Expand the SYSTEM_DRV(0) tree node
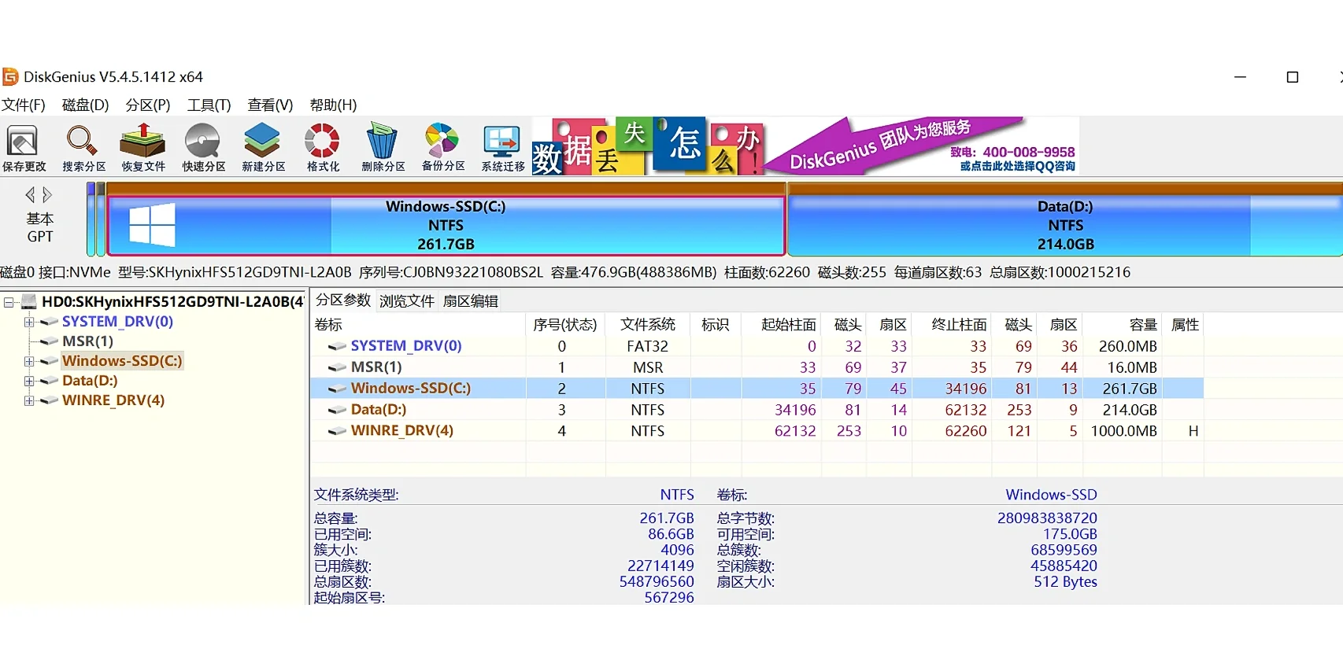The width and height of the screenshot is (1343, 671). (29, 322)
